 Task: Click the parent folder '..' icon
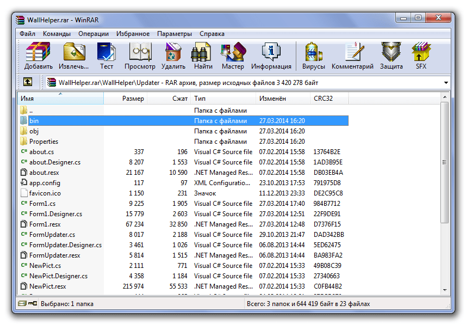[24, 110]
